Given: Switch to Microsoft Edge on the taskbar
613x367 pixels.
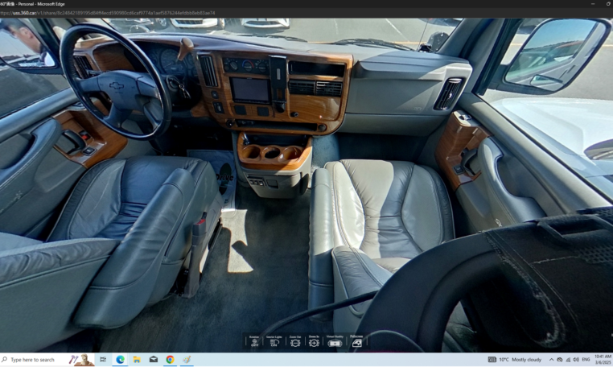Looking at the screenshot, I should click(120, 360).
